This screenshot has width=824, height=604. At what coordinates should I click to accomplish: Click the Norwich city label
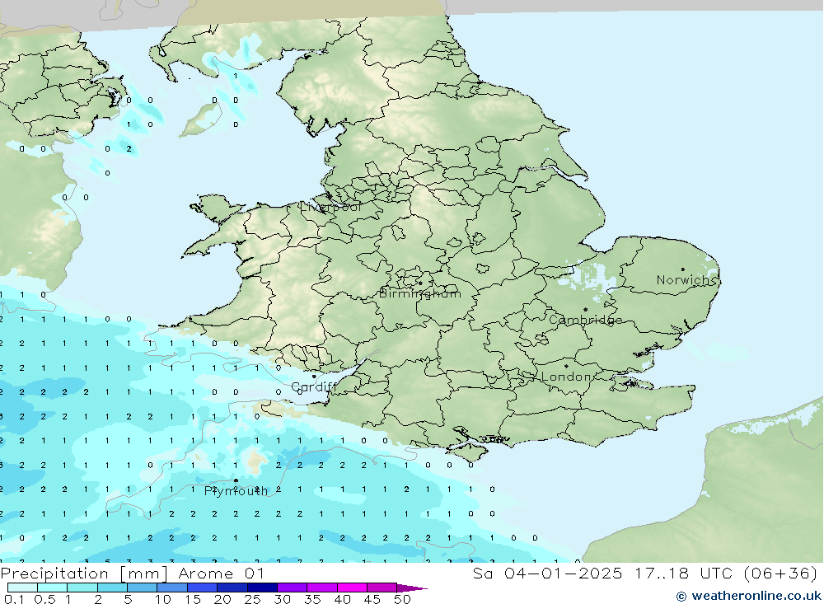click(x=686, y=280)
